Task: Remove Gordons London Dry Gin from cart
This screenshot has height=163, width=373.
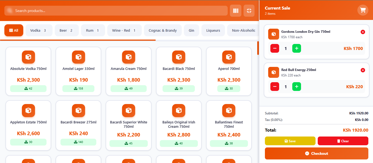Action: pyautogui.click(x=363, y=32)
